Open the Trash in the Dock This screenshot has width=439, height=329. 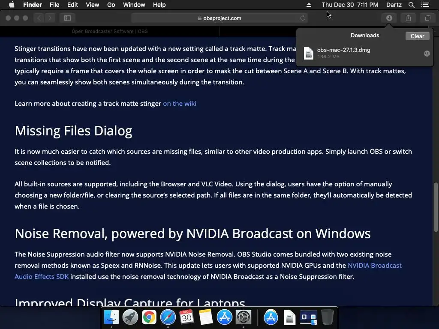[327, 317]
